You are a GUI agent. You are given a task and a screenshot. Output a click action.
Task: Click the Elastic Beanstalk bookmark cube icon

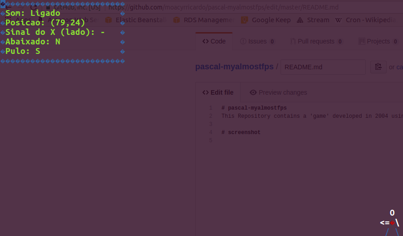click(108, 20)
